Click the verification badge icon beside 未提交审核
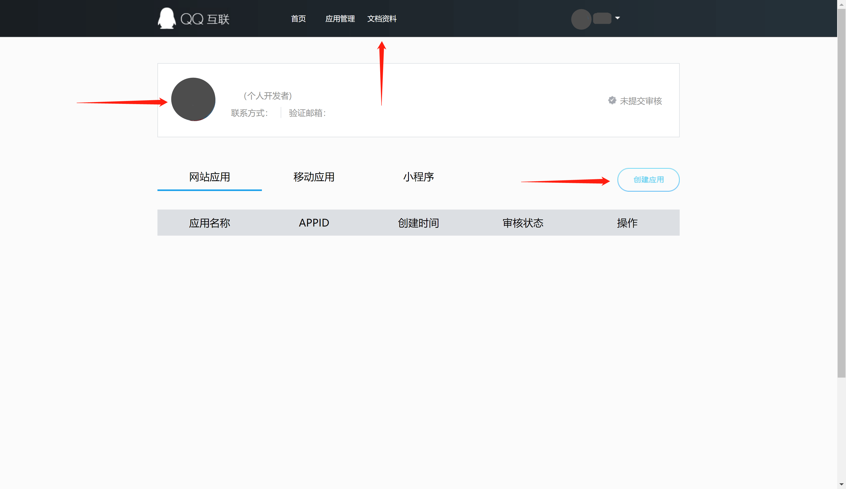846x489 pixels. 612,100
